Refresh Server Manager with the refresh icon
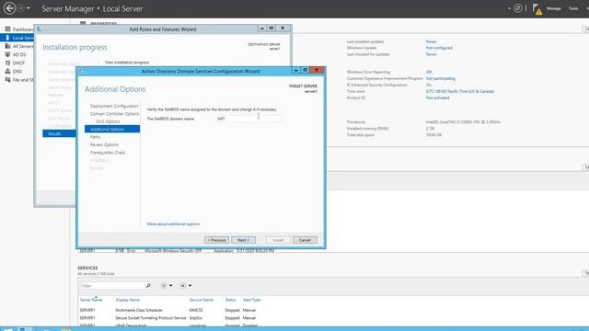Viewport: 589px width, 331px height. pyautogui.click(x=517, y=8)
